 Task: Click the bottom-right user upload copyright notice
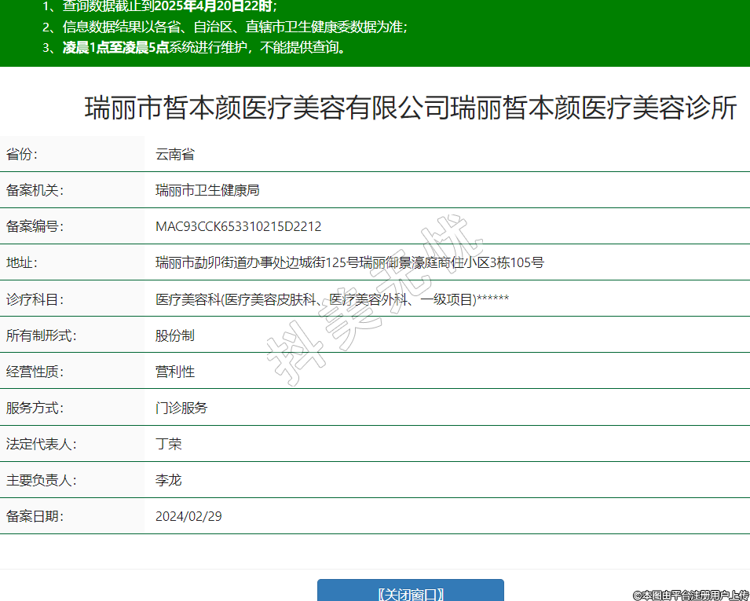tap(691, 596)
